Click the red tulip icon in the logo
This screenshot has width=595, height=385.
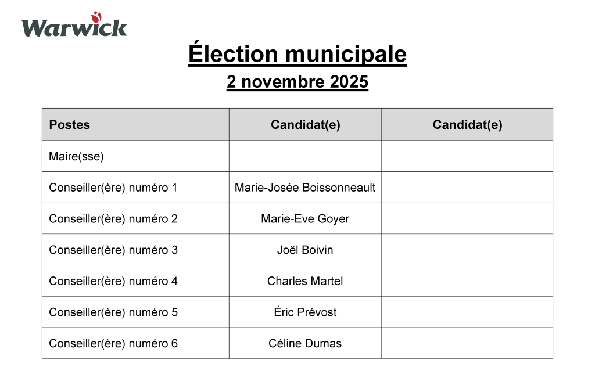(x=96, y=16)
